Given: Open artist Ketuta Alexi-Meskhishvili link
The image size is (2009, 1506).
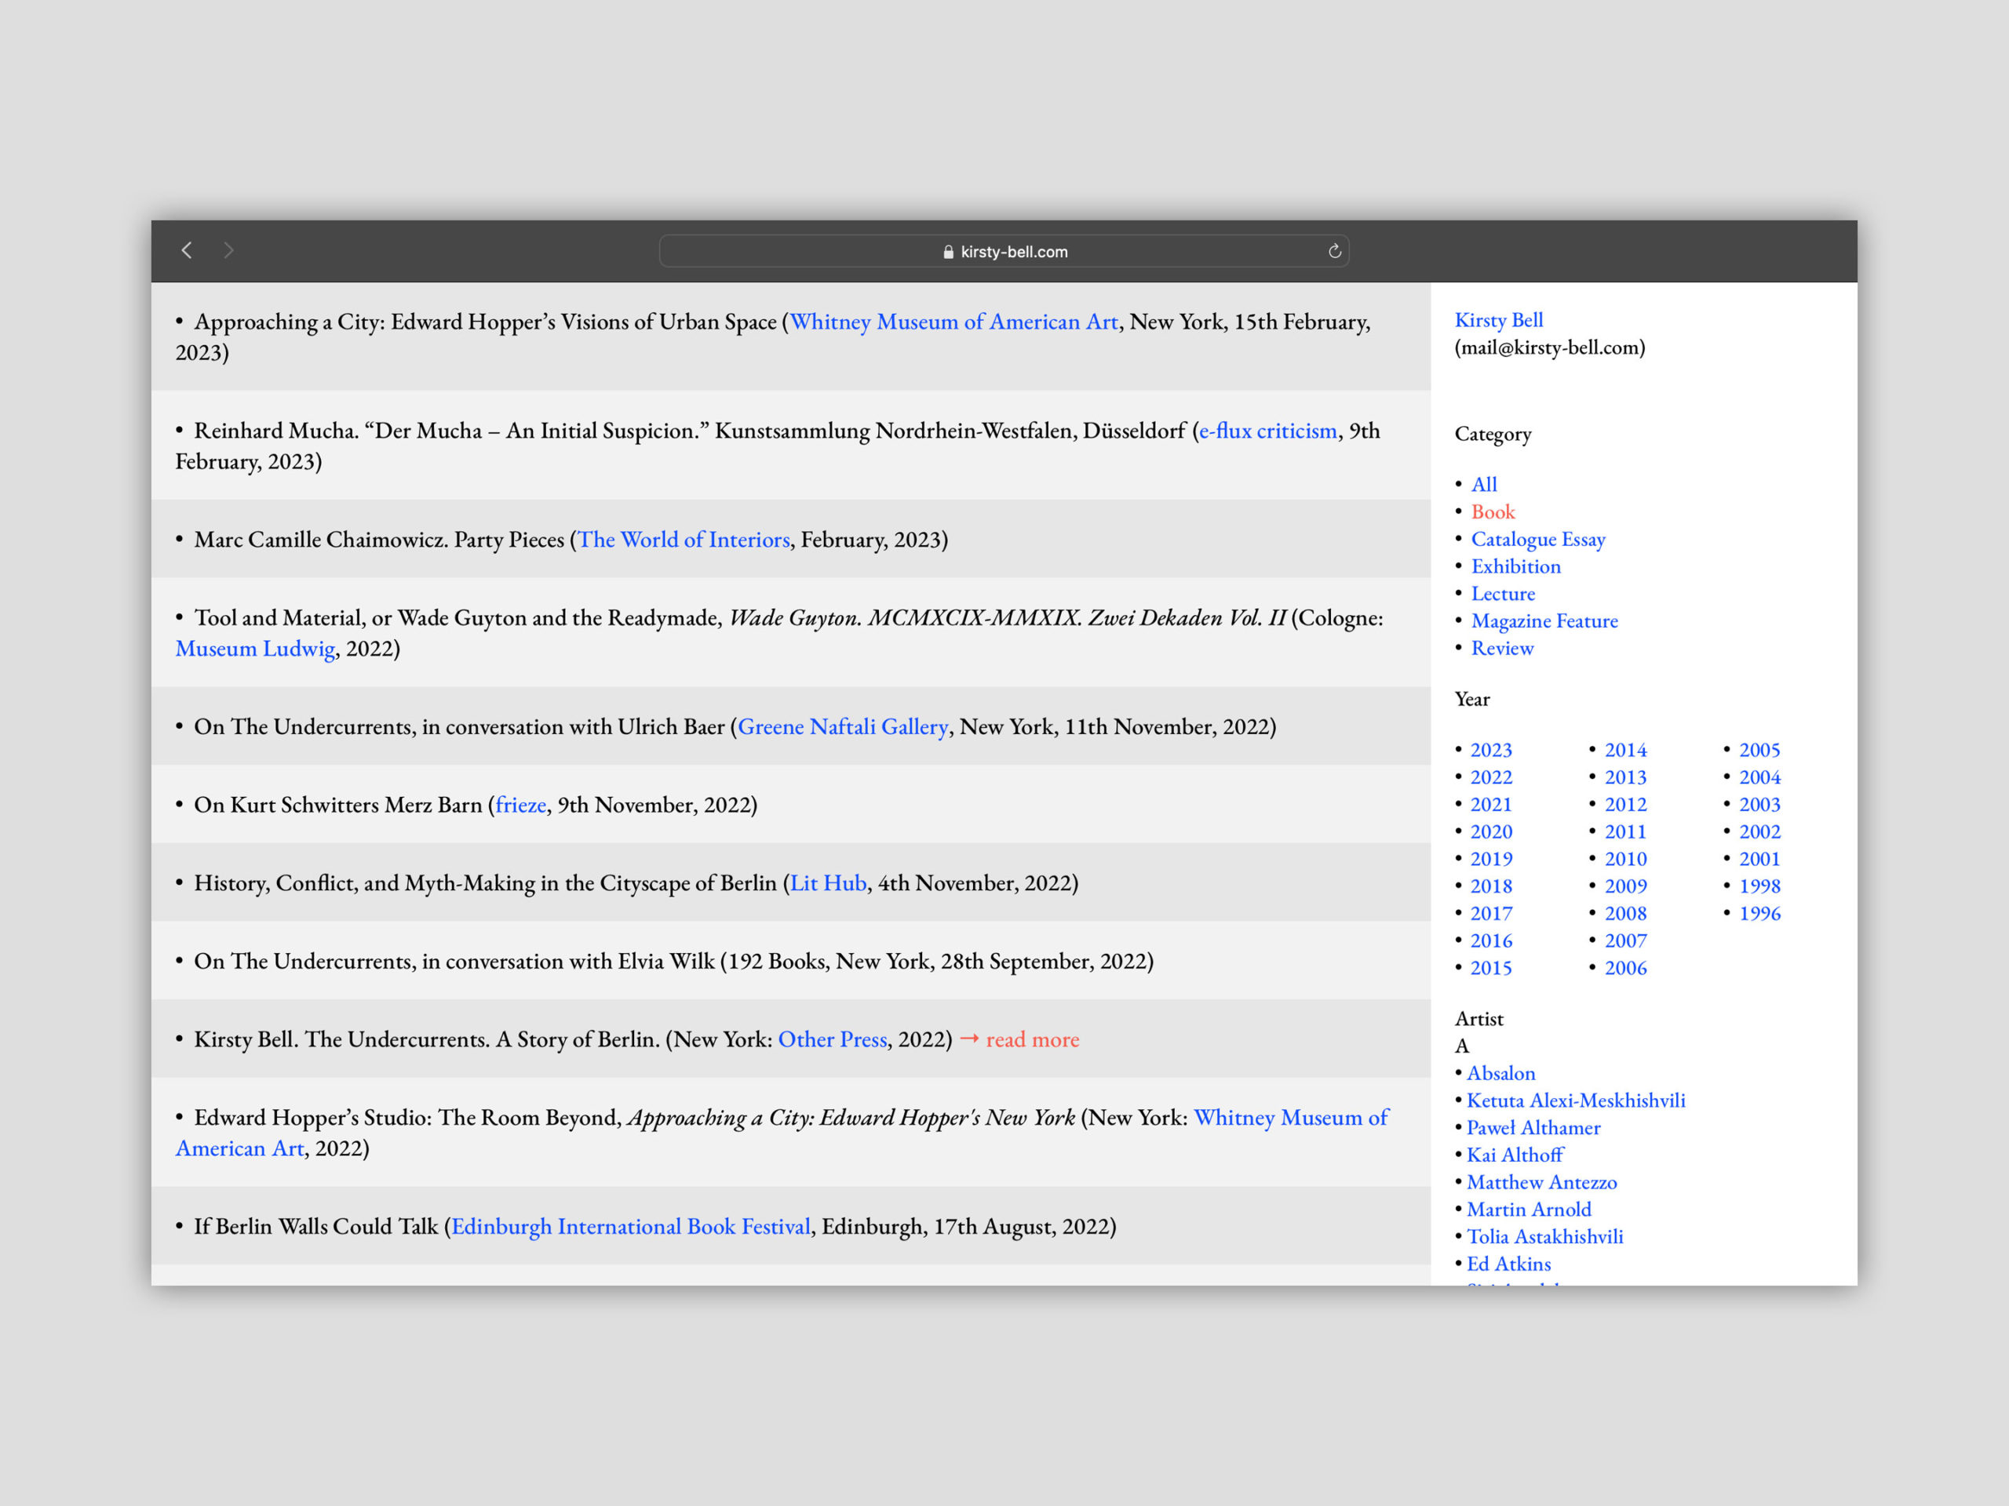Looking at the screenshot, I should pos(1576,1100).
